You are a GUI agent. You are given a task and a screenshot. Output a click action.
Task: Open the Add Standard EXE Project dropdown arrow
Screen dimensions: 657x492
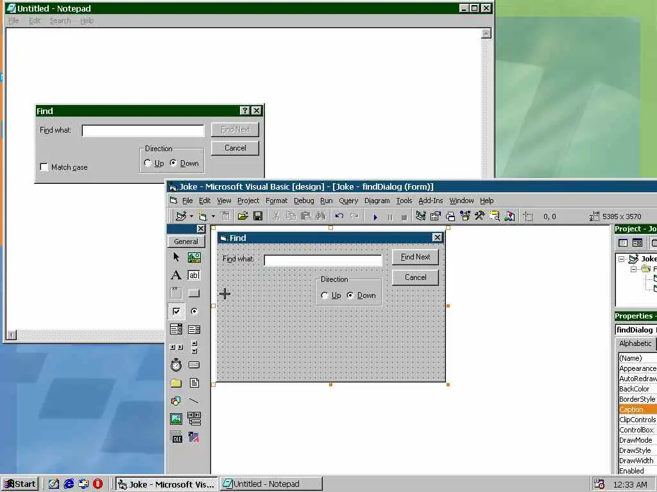coord(191,217)
